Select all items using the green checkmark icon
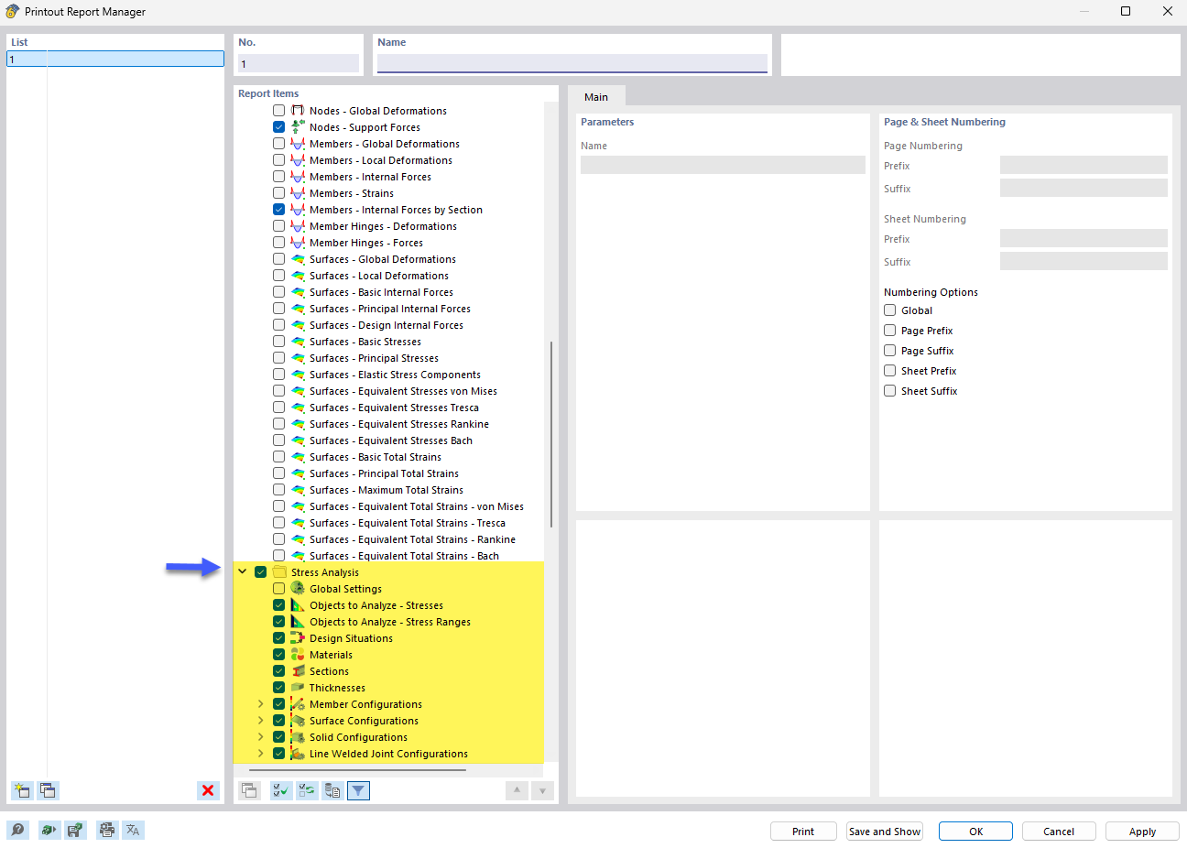 click(x=280, y=790)
